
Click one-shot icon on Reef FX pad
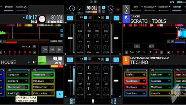click(144, 75)
